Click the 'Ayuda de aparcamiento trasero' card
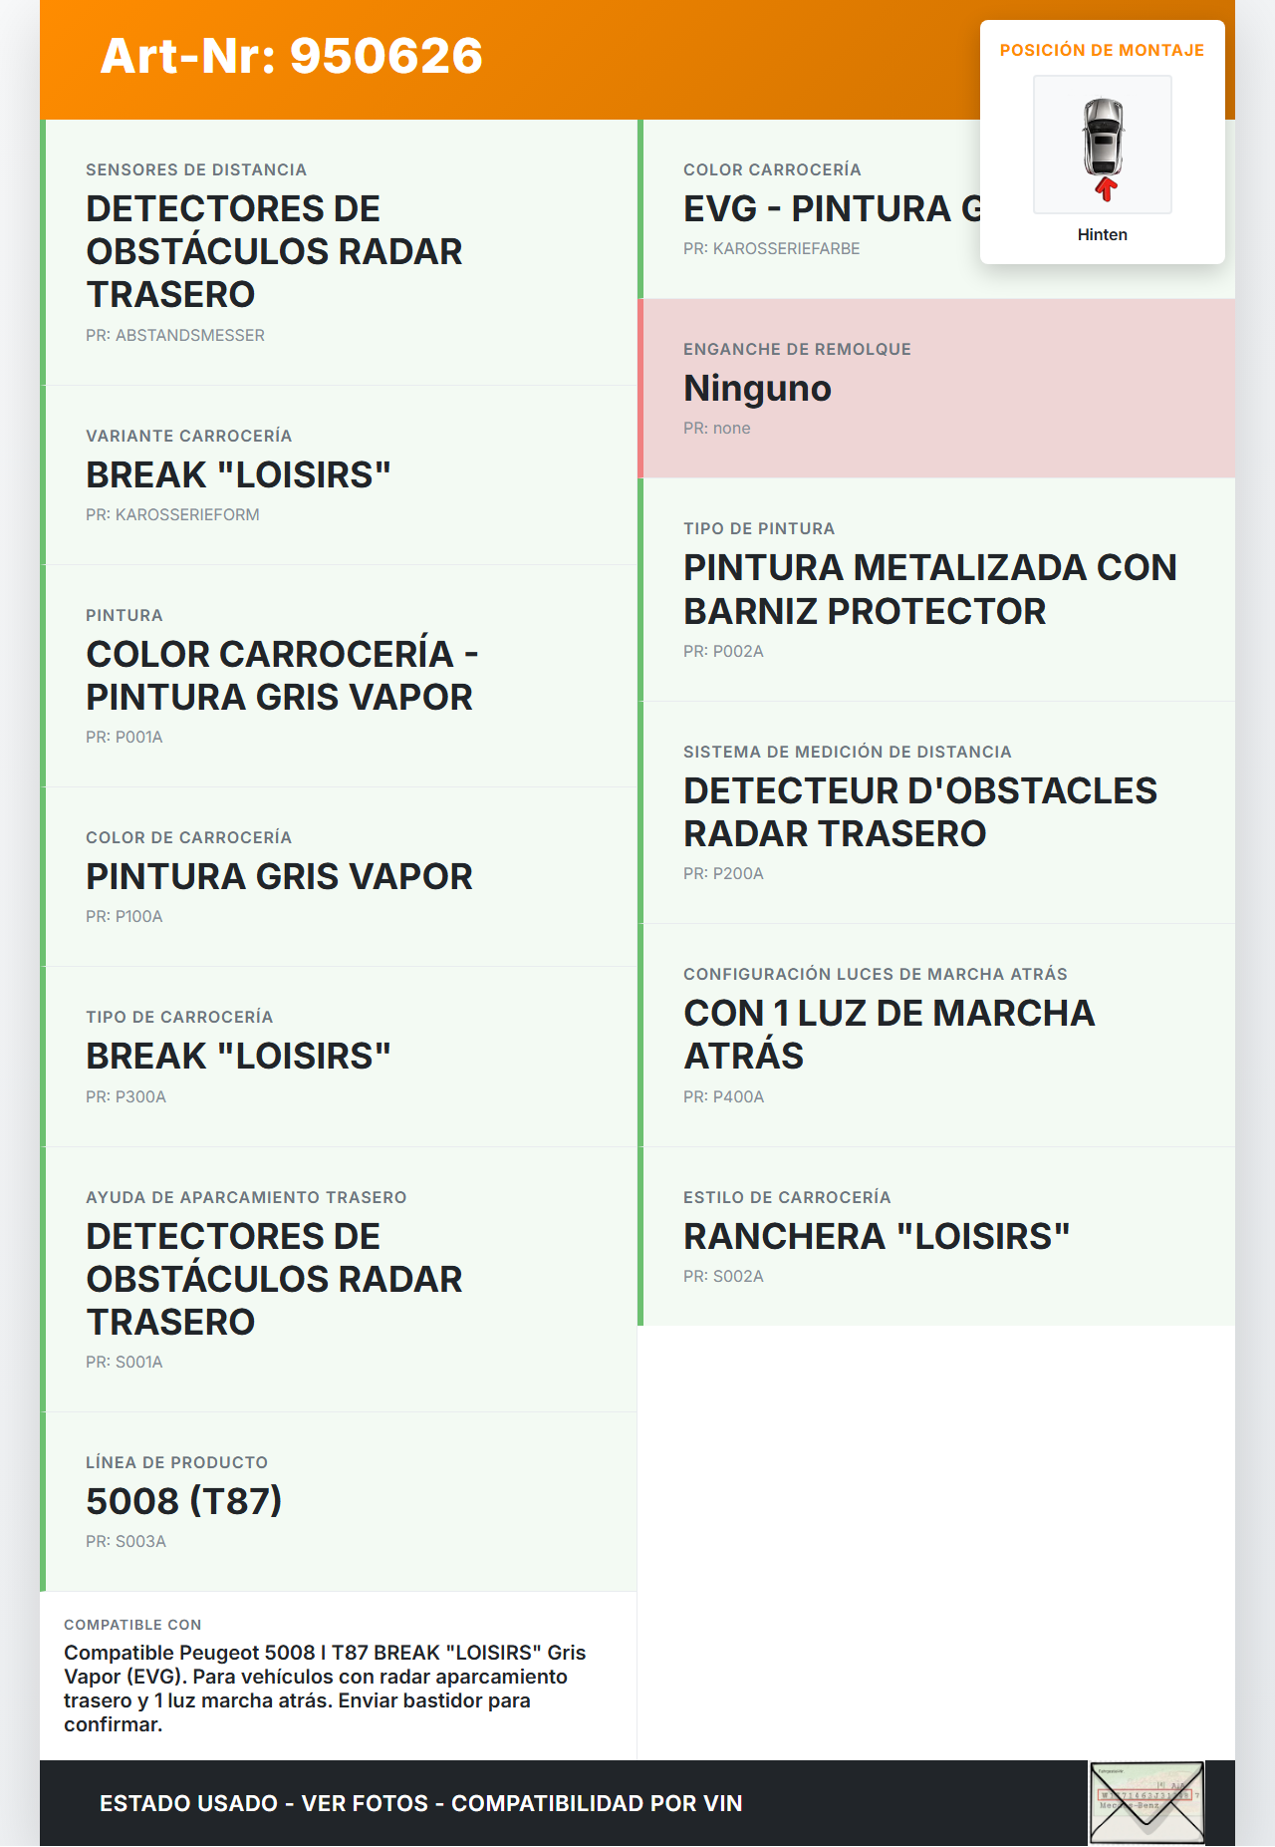1275x1847 pixels. pos(339,1279)
